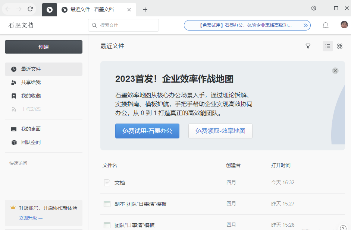Click the browser forward arrow
The image size is (351, 230).
pos(19,9)
